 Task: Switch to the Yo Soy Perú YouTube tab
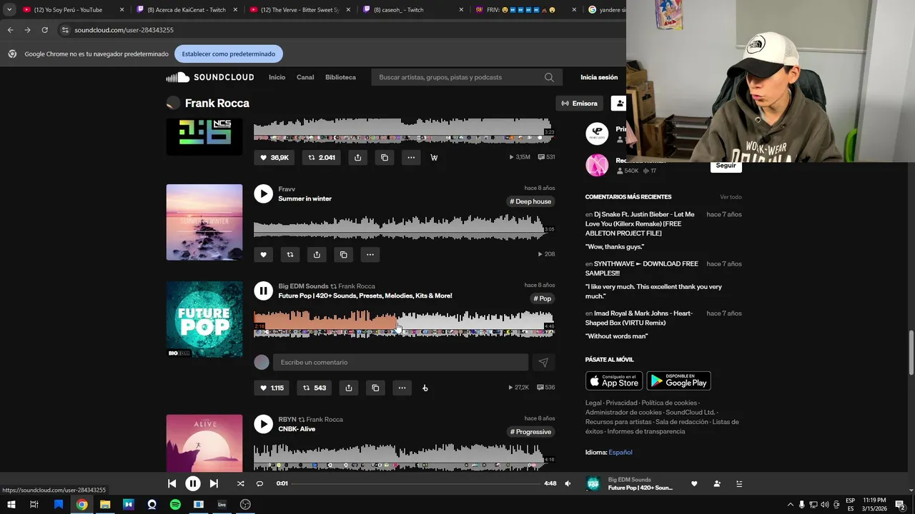(x=74, y=10)
